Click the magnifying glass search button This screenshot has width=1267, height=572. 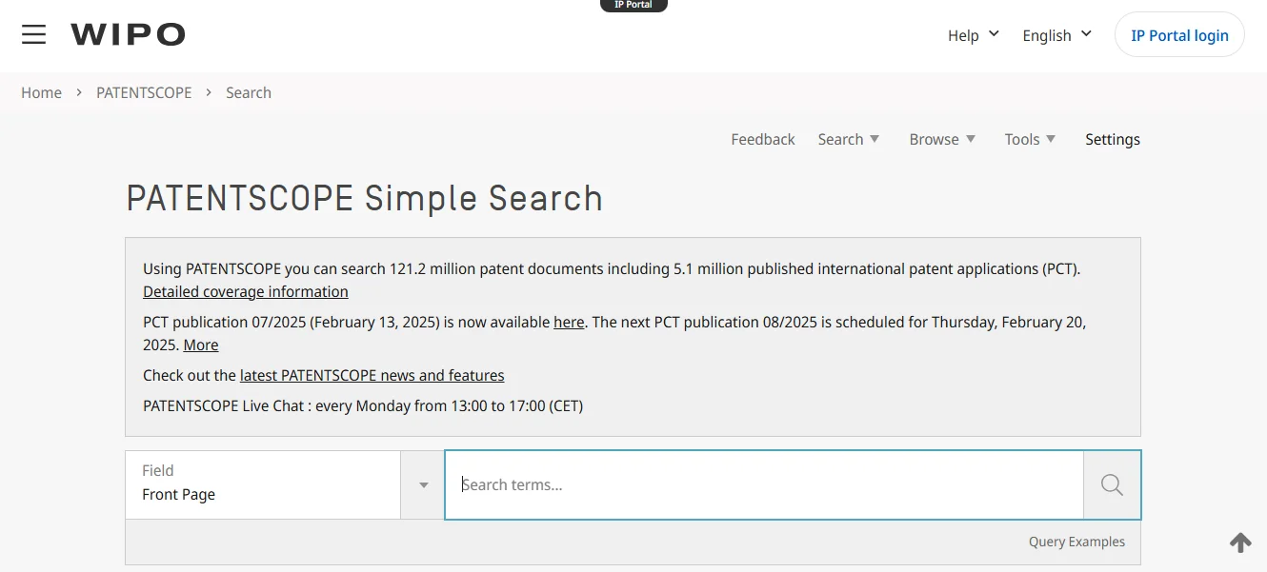(1112, 484)
